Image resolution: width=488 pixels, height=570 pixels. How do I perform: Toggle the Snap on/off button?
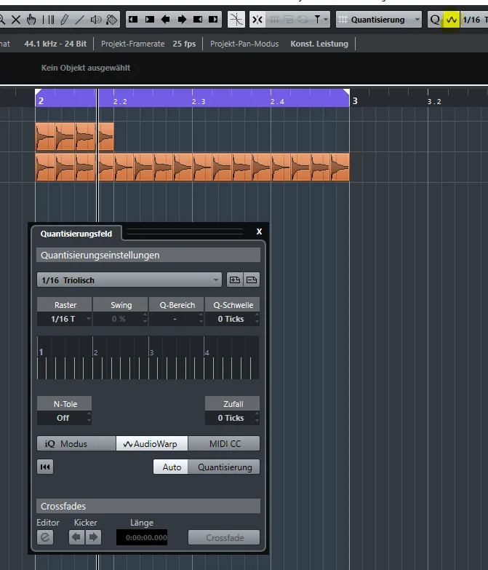(x=257, y=19)
